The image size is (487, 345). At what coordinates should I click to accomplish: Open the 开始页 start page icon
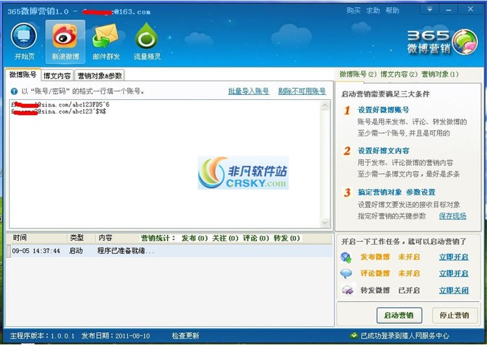coord(24,42)
